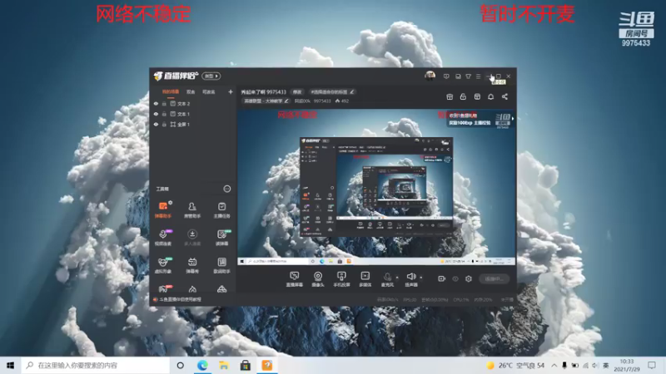Toggle lock on 全屏 1 layer
The height and width of the screenshot is (374, 666).
click(164, 124)
